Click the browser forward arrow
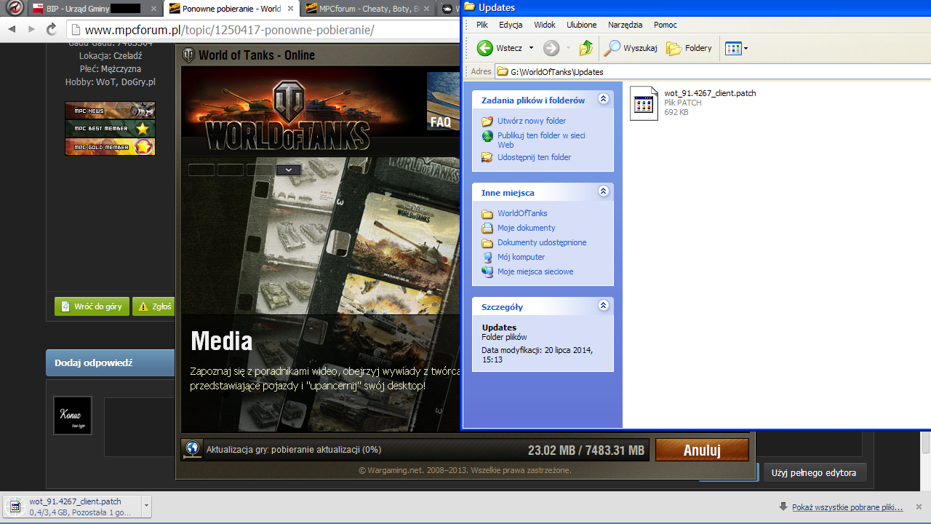The height and width of the screenshot is (524, 931). coord(31,29)
